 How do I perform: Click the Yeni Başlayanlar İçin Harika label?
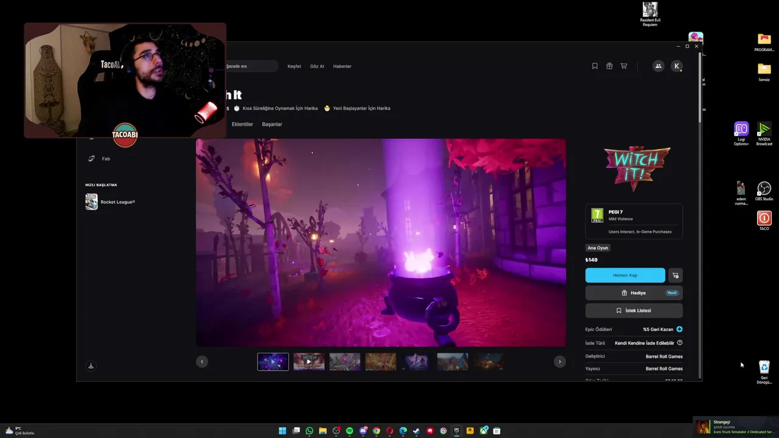[x=362, y=108]
